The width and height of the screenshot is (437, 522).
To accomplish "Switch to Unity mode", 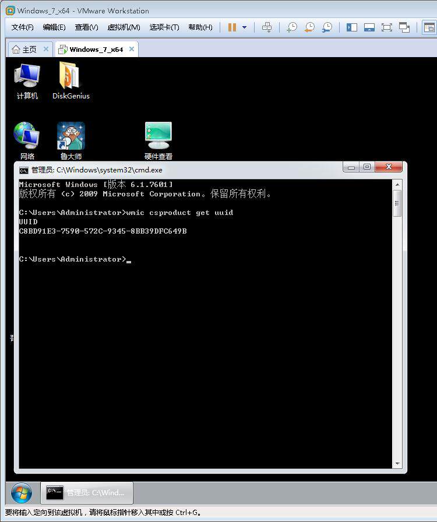I will pyautogui.click(x=404, y=27).
